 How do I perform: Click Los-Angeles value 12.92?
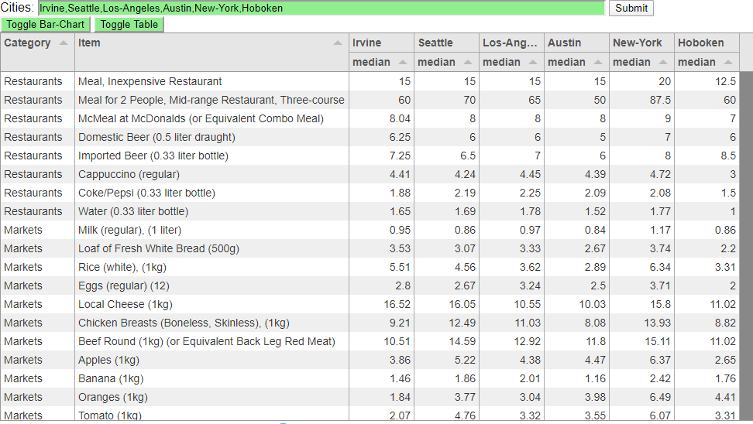coord(528,341)
